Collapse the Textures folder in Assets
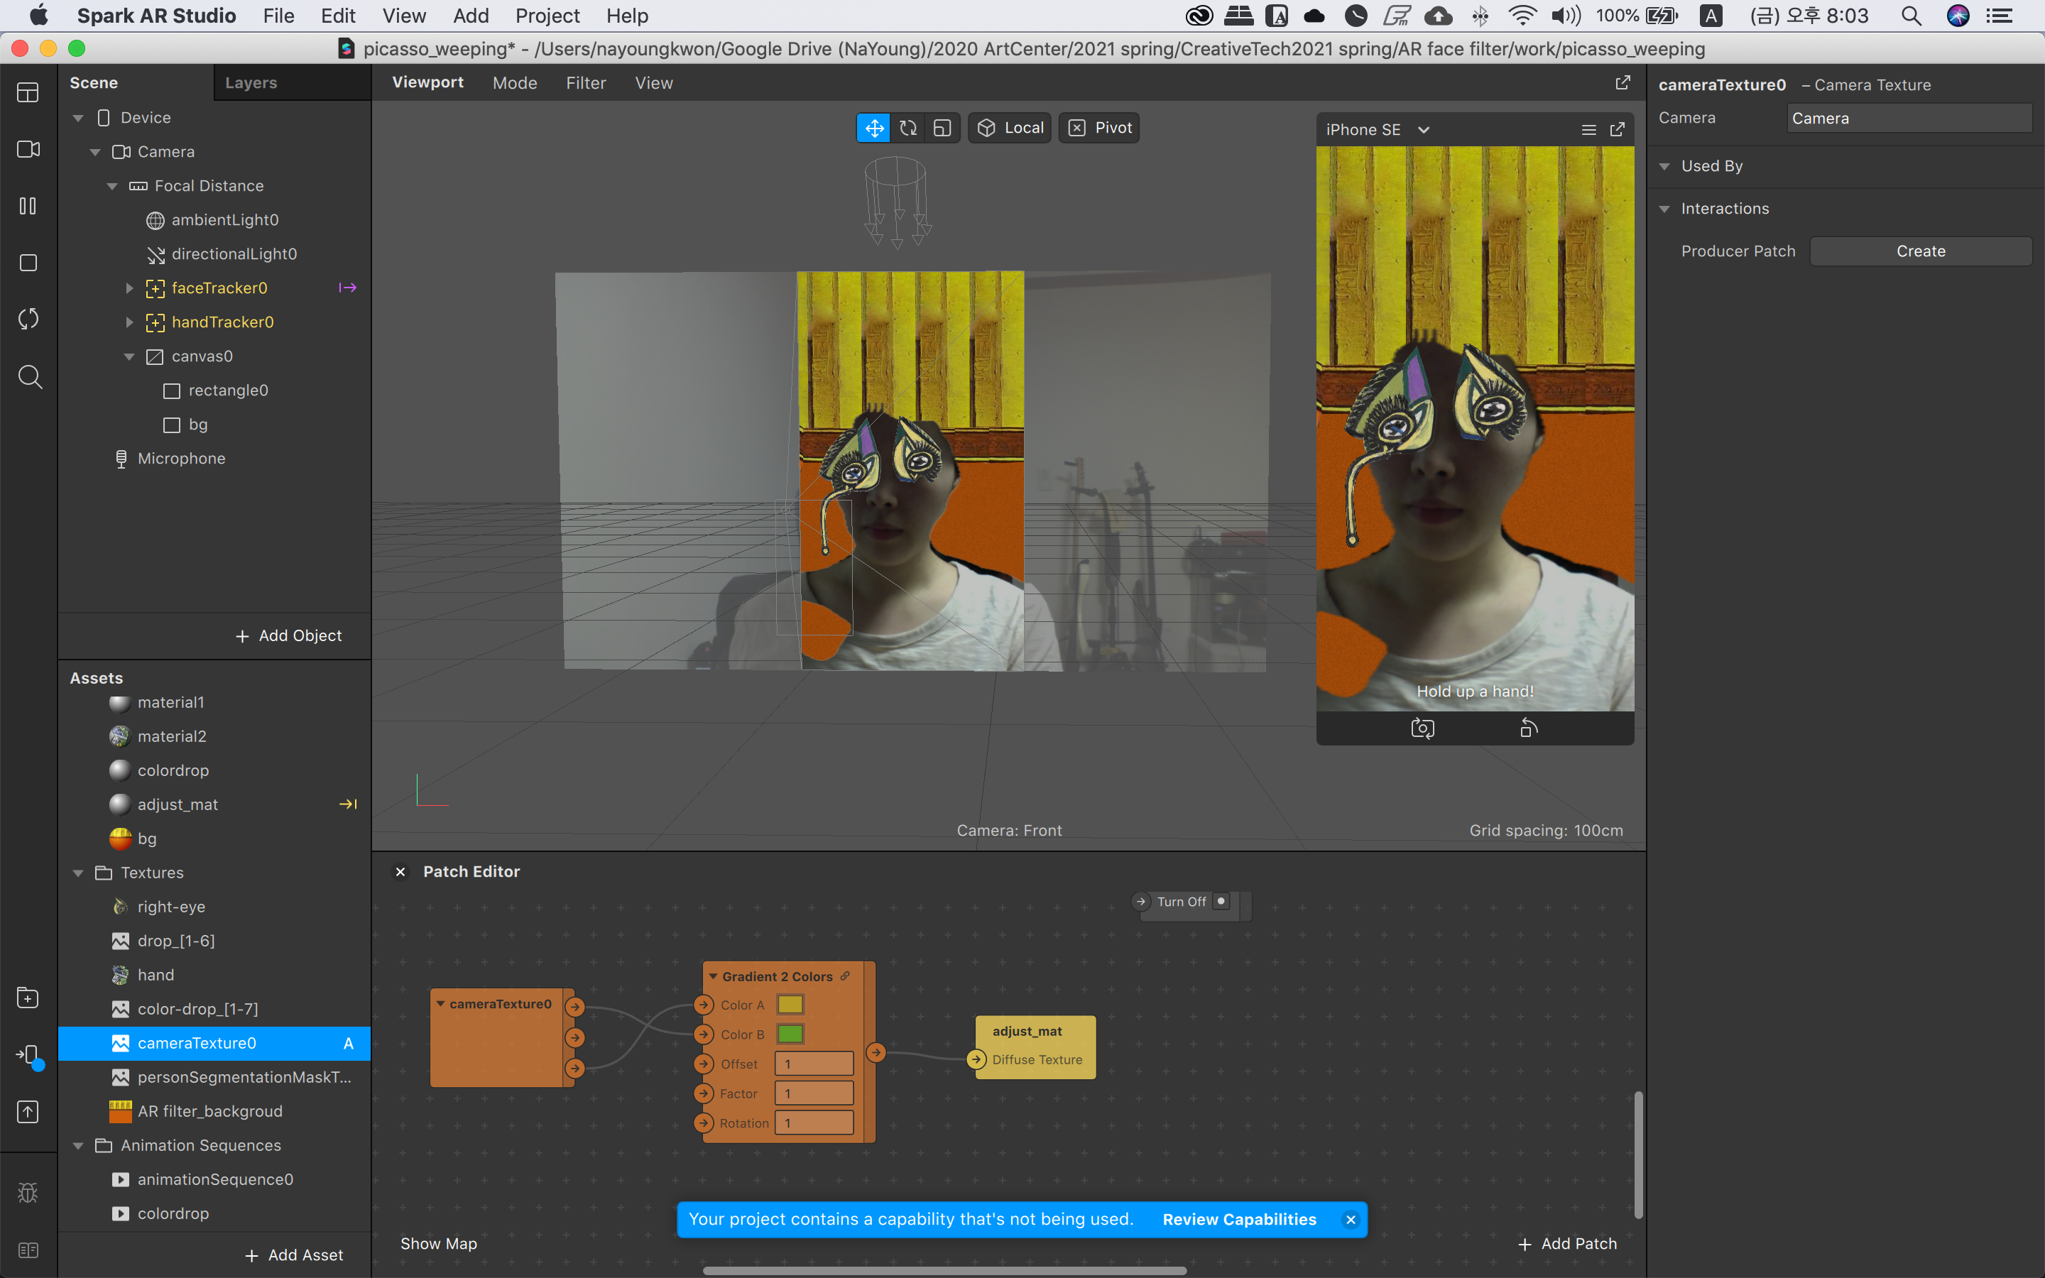The width and height of the screenshot is (2045, 1278). [79, 873]
